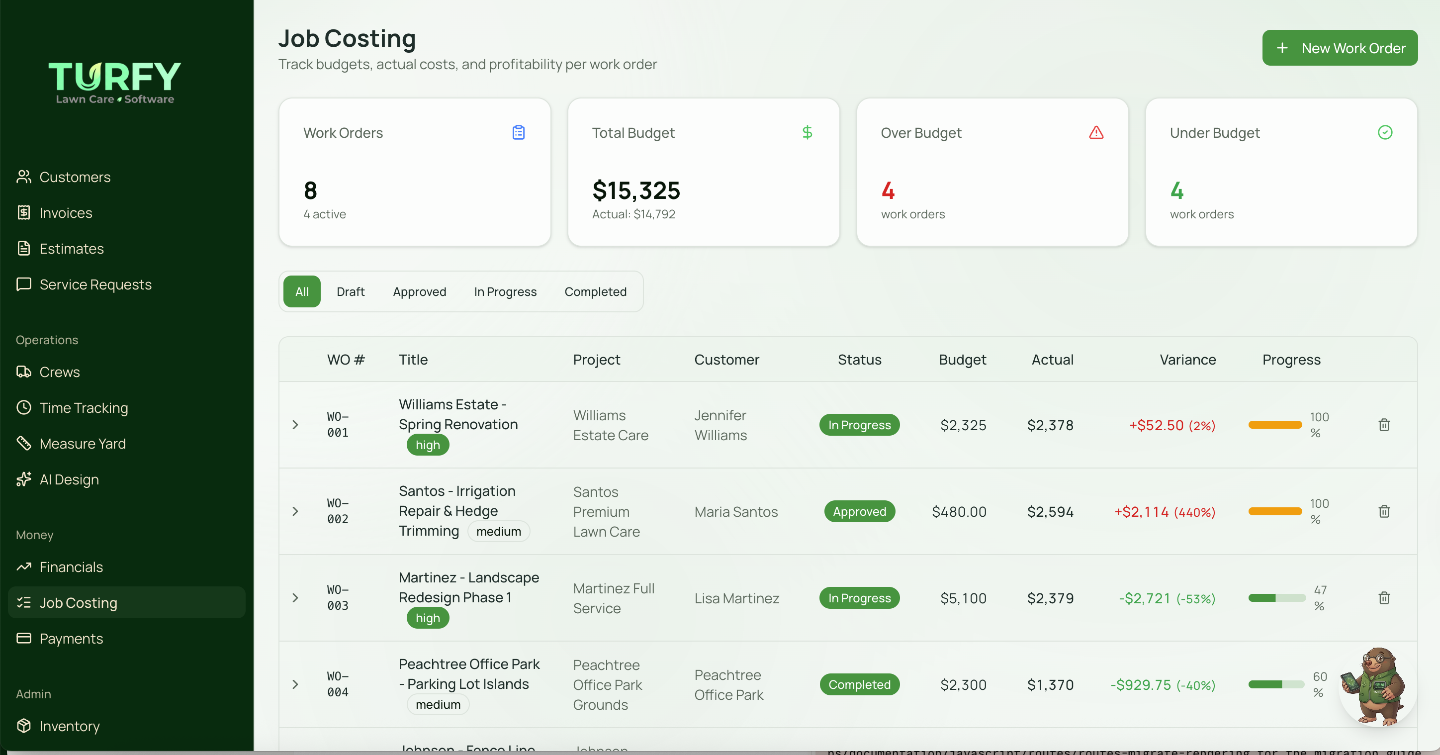Click WO-003 progress bar at 47%
The height and width of the screenshot is (755, 1440).
[x=1277, y=598]
